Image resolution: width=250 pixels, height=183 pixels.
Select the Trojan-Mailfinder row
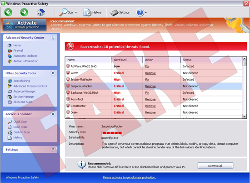coord(154,80)
